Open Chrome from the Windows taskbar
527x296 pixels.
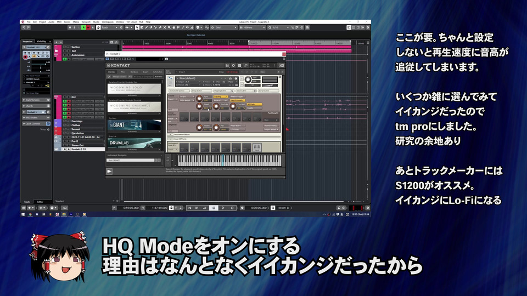click(x=30, y=214)
